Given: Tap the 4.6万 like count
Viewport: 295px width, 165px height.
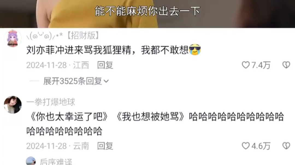Looking at the screenshot, I should tap(261, 146).
